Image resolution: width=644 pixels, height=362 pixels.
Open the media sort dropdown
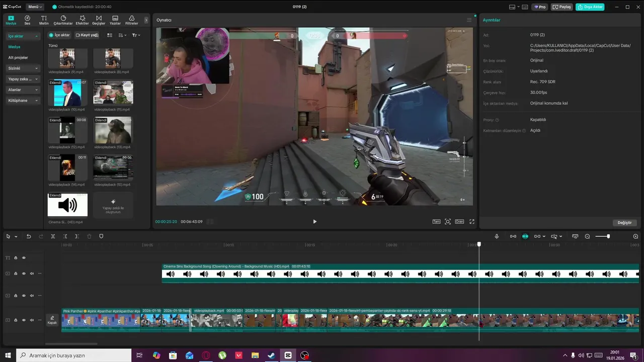coord(122,35)
